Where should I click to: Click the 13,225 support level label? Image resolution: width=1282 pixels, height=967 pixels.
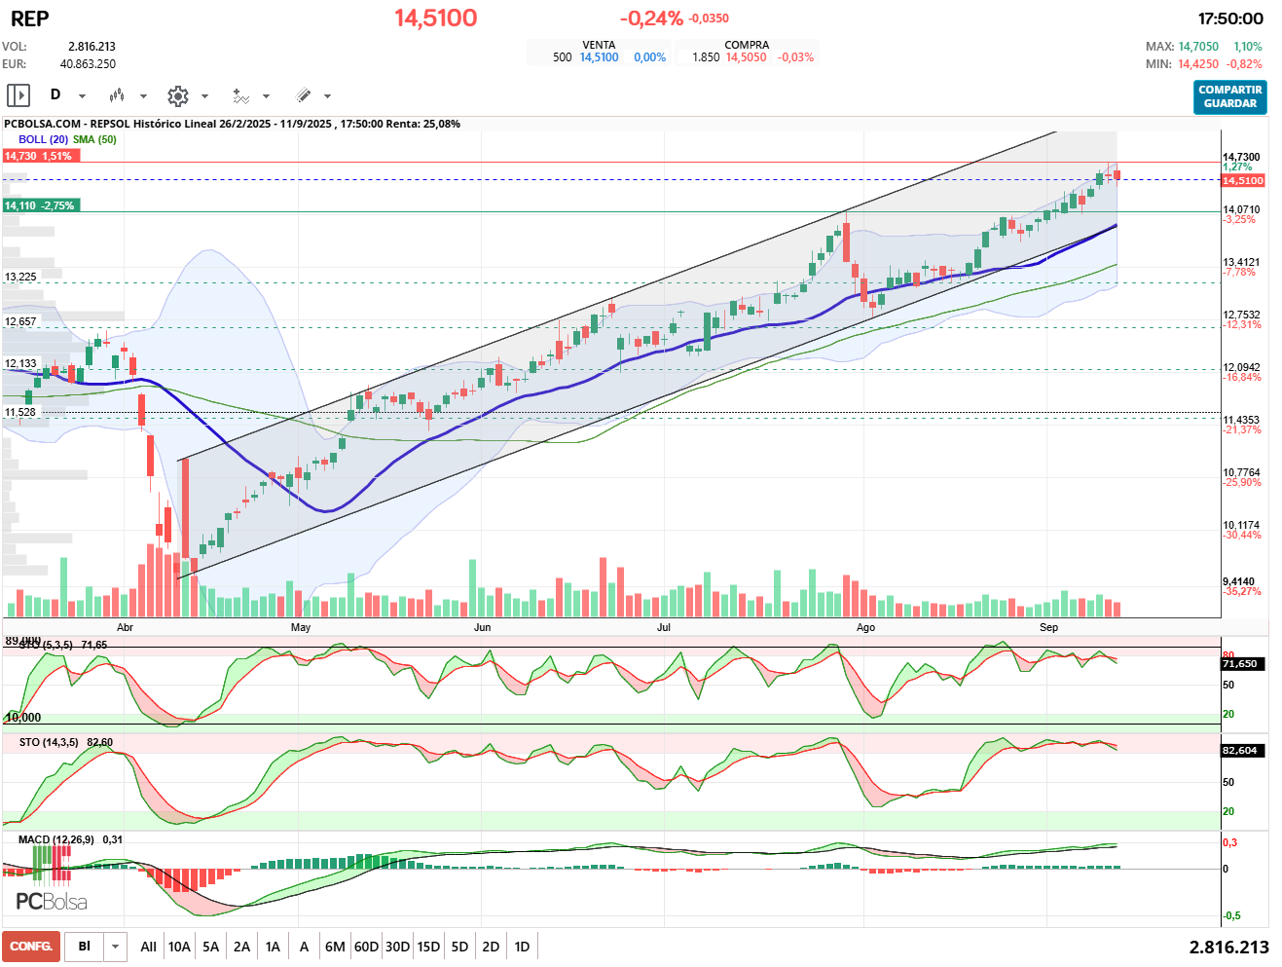tap(20, 277)
